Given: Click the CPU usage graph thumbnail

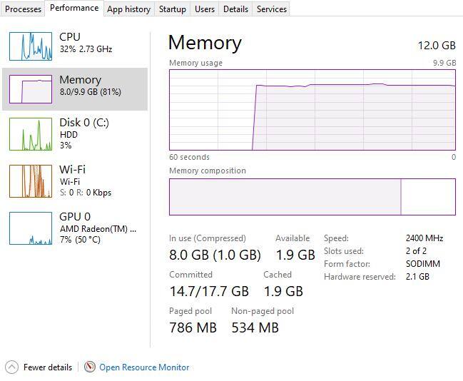Looking at the screenshot, I should point(31,46).
